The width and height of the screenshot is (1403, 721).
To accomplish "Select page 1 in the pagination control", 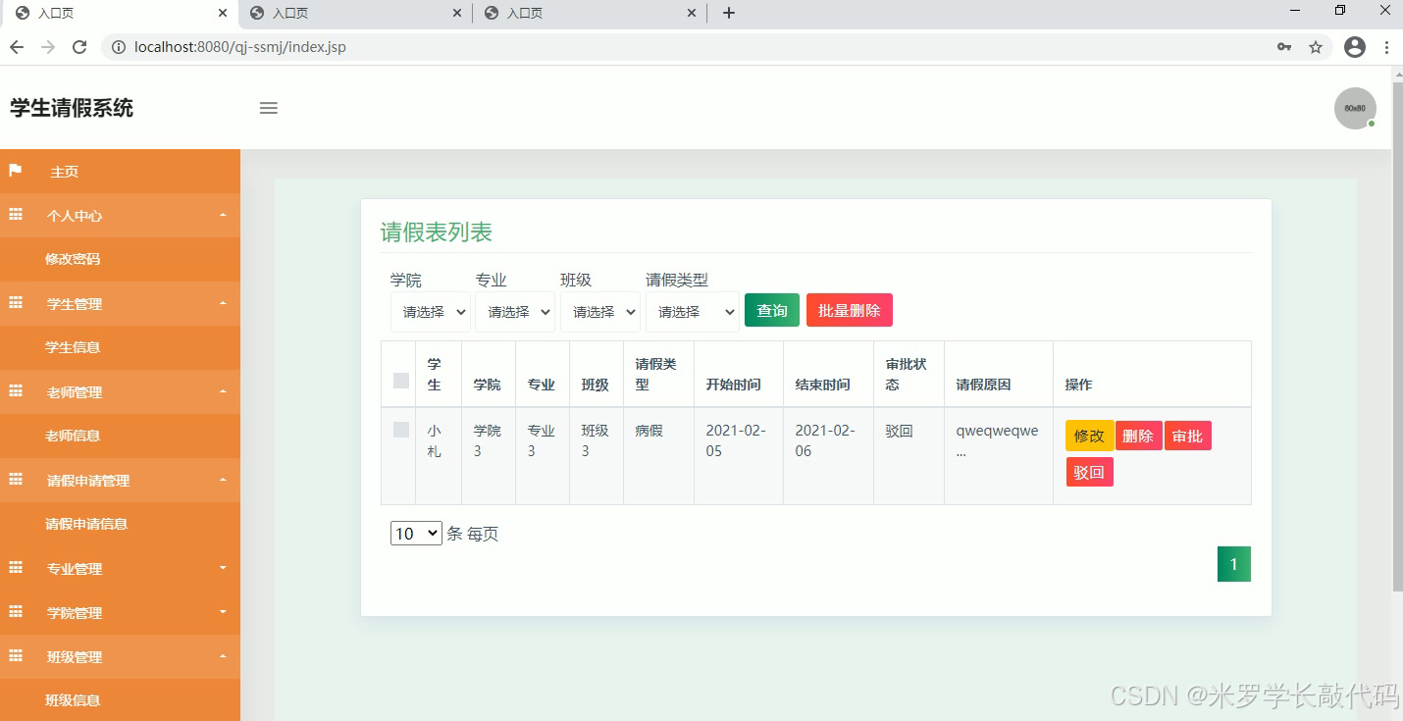I will tap(1233, 563).
